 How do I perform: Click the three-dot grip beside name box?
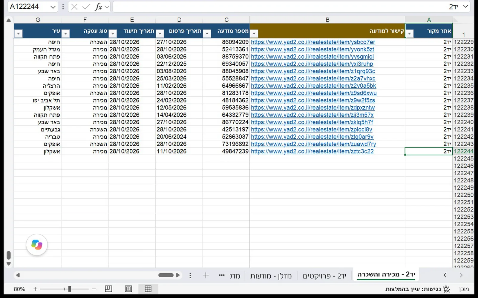(x=63, y=7)
